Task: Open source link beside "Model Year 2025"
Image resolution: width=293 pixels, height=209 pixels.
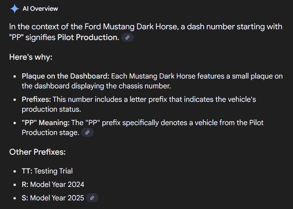Action: [x=92, y=198]
